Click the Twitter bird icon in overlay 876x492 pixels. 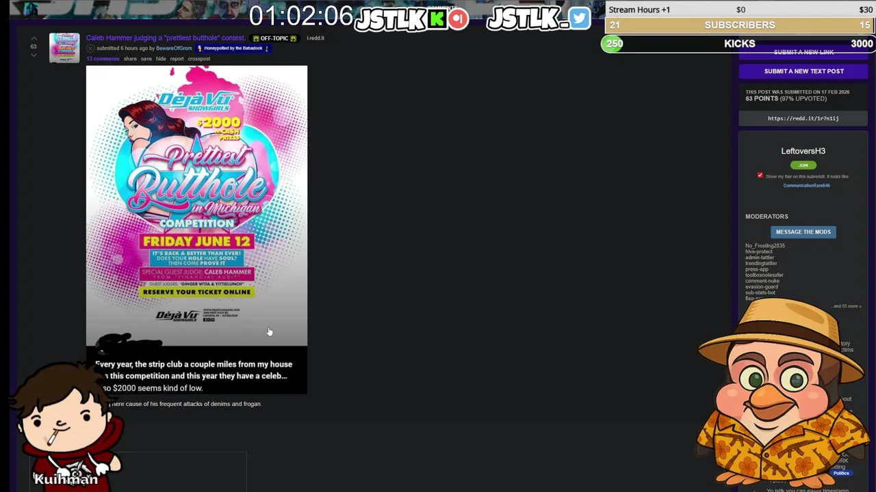579,18
